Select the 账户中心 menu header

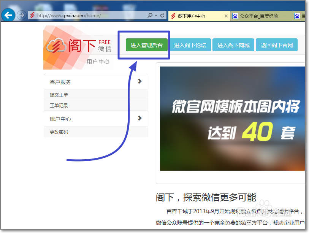pyautogui.click(x=96, y=119)
